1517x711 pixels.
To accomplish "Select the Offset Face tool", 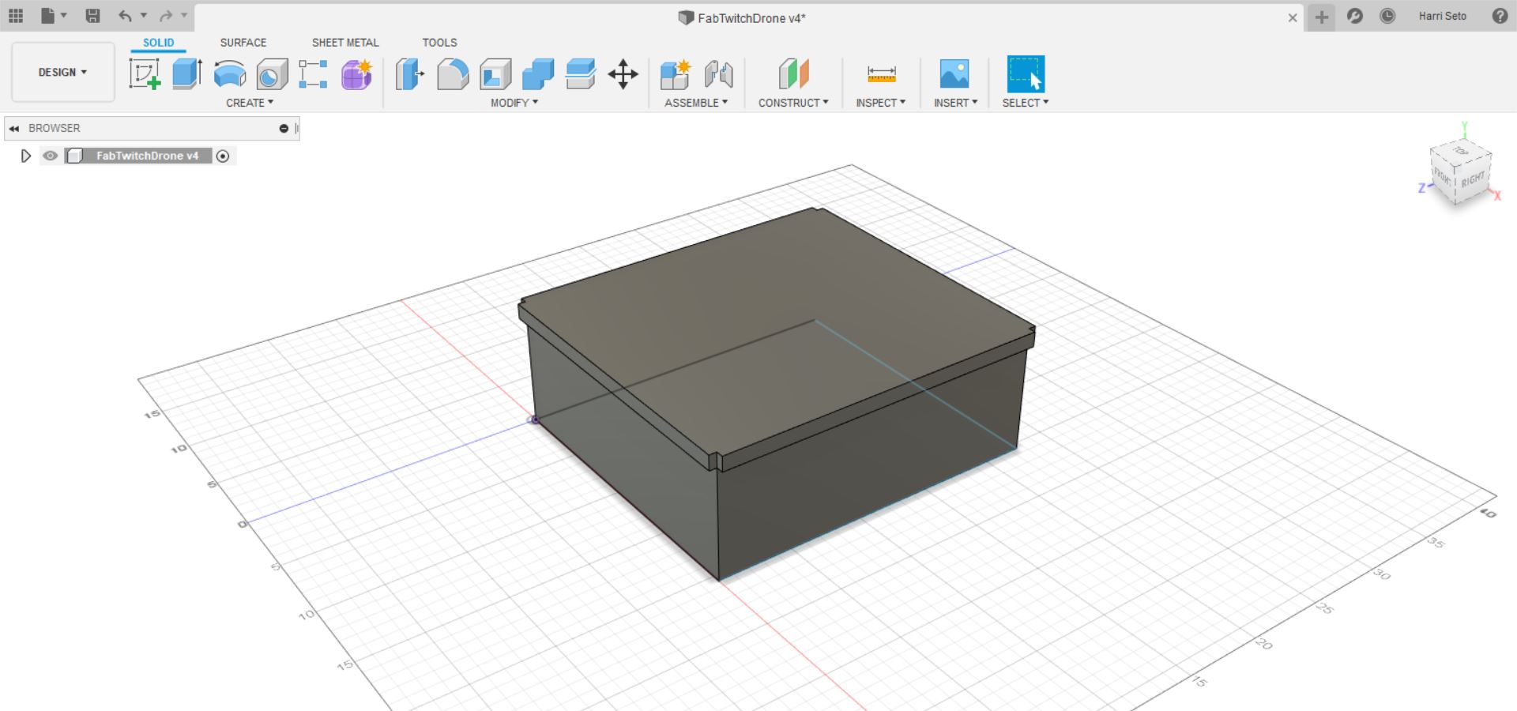I will coord(581,74).
